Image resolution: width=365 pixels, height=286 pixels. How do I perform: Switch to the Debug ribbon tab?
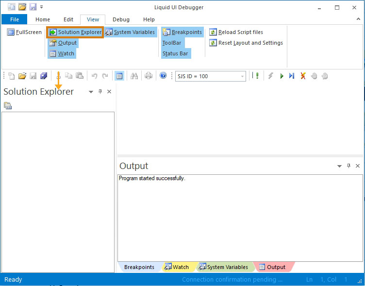pyautogui.click(x=121, y=19)
